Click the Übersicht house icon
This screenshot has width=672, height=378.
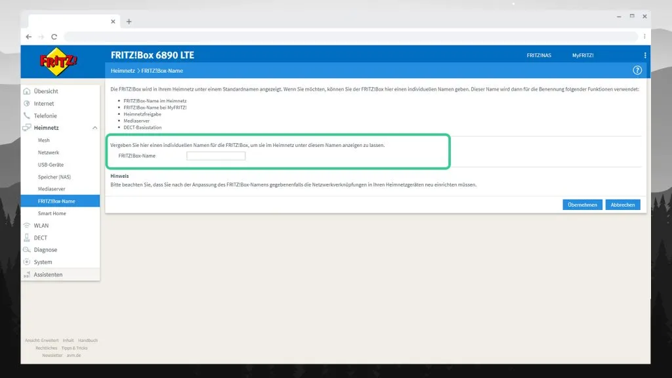click(26, 91)
